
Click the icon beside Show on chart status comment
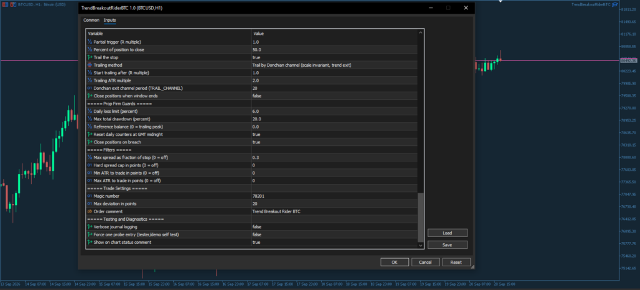pos(90,243)
